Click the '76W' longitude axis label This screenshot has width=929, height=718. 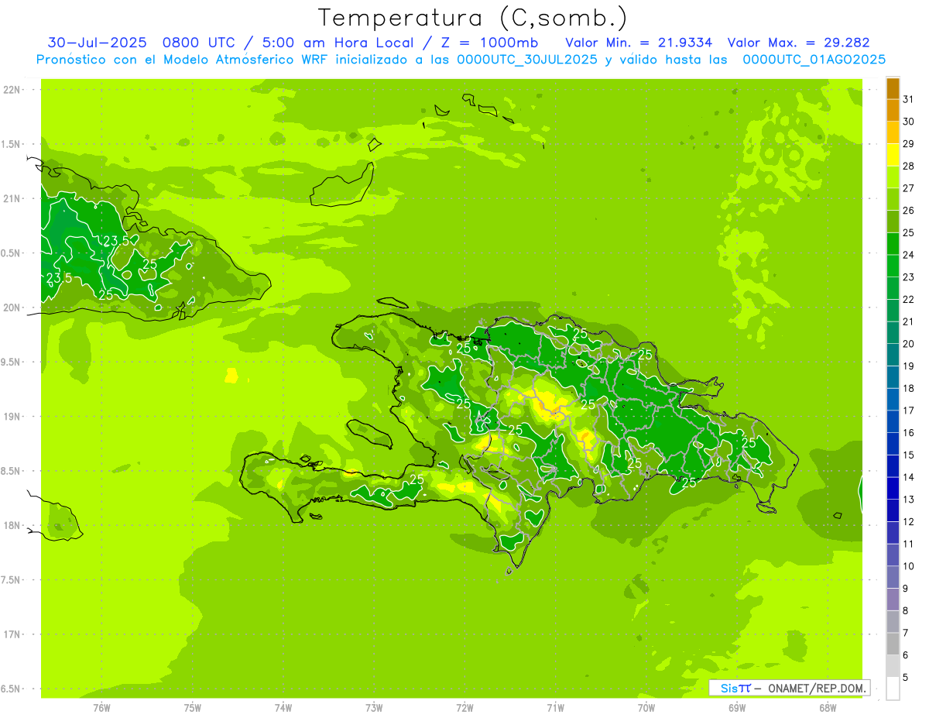(101, 707)
